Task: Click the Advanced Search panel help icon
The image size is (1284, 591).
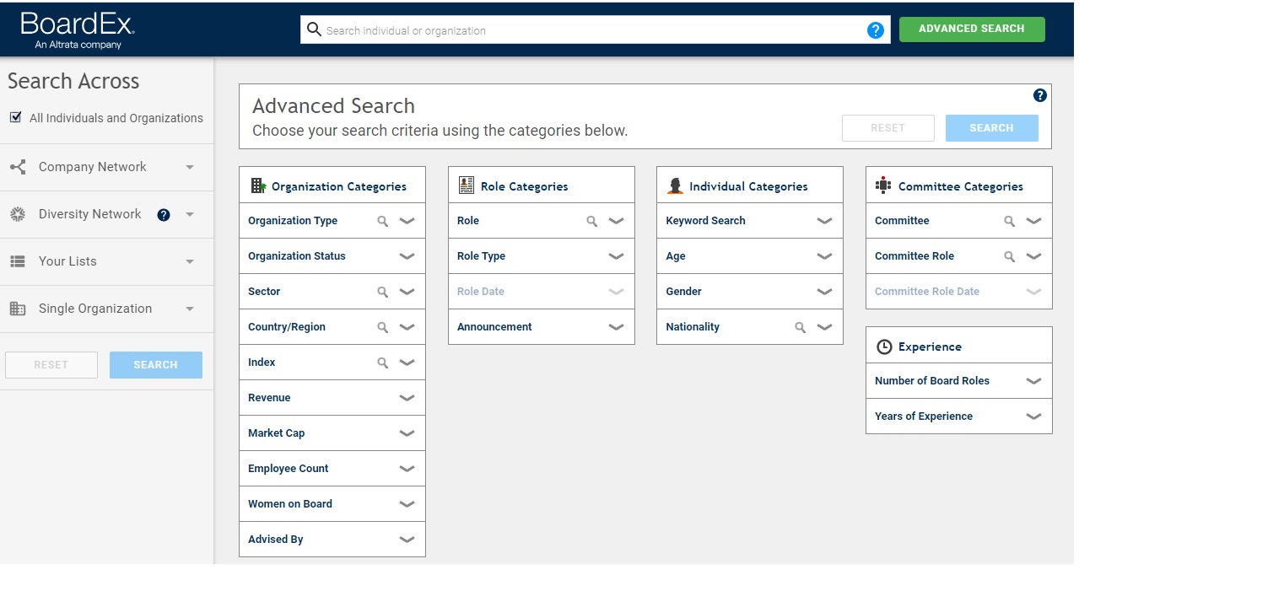Action: point(1040,95)
